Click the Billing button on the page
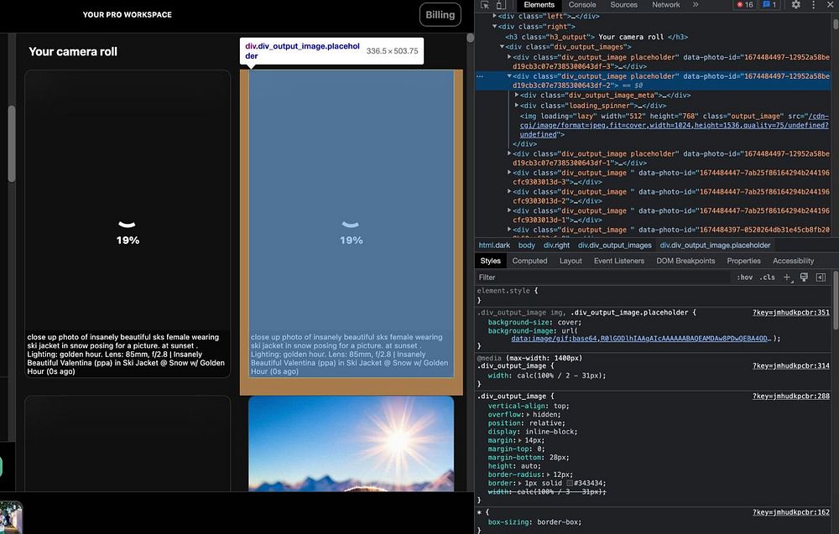 (x=440, y=15)
